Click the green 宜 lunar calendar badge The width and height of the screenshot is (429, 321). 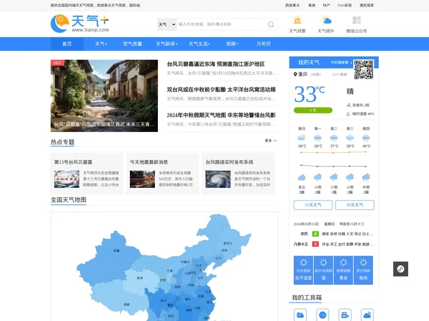(x=315, y=234)
